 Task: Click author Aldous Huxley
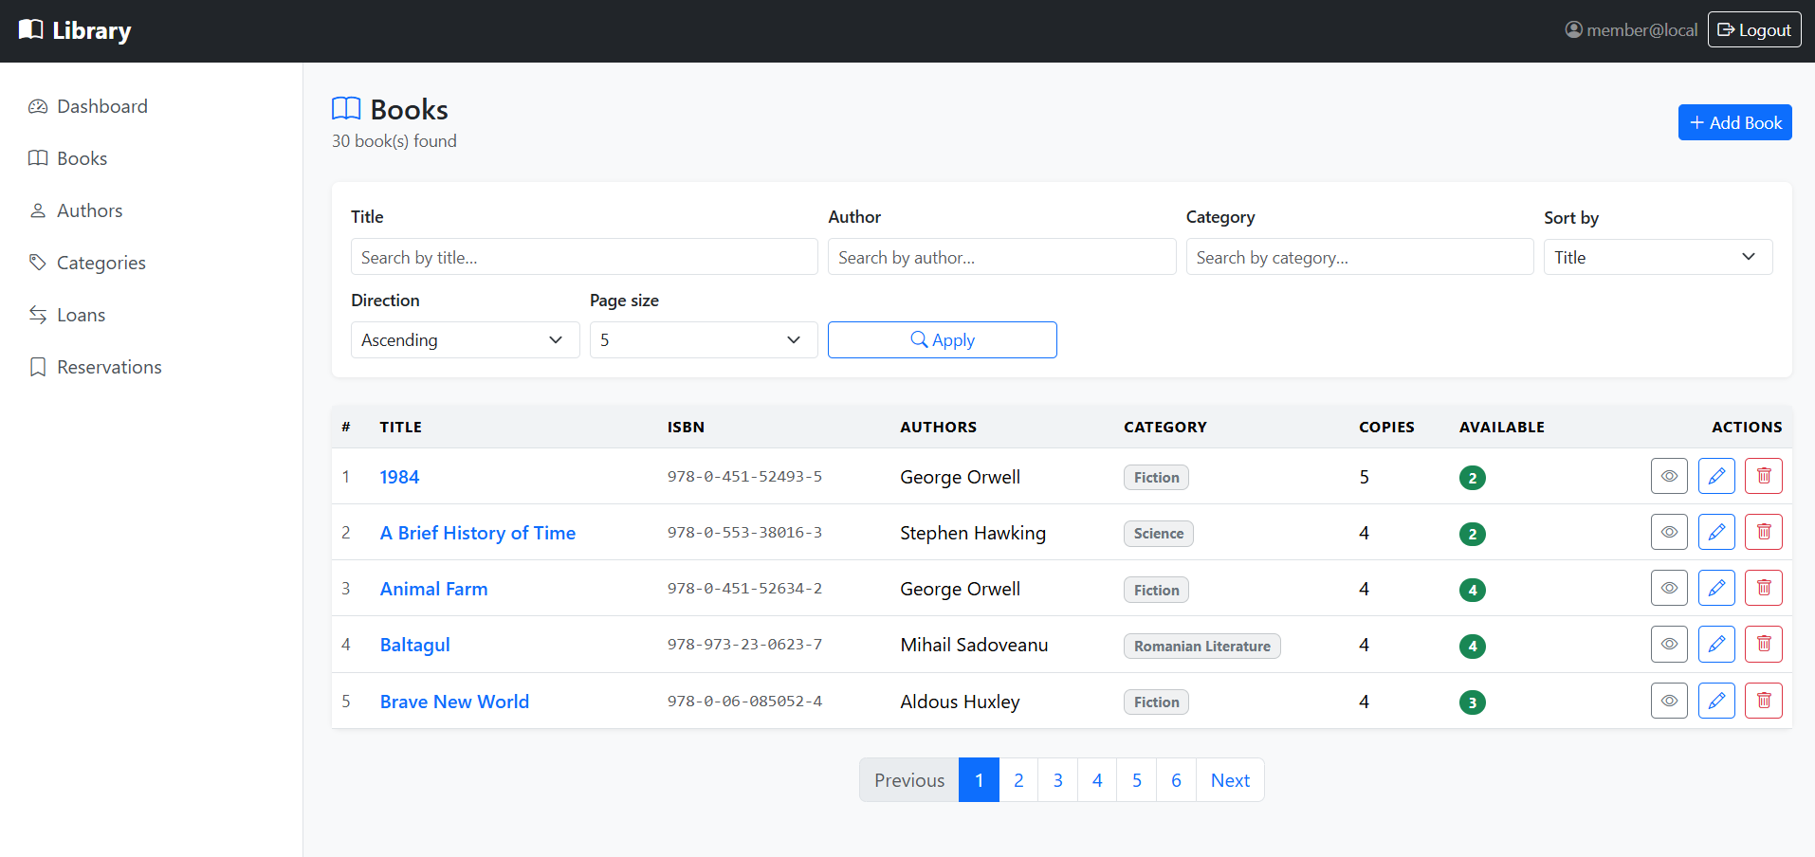[960, 702]
